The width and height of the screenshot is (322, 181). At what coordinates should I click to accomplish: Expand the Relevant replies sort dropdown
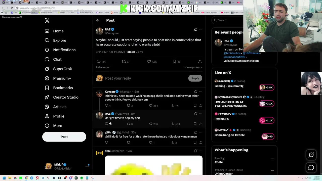[102, 67]
